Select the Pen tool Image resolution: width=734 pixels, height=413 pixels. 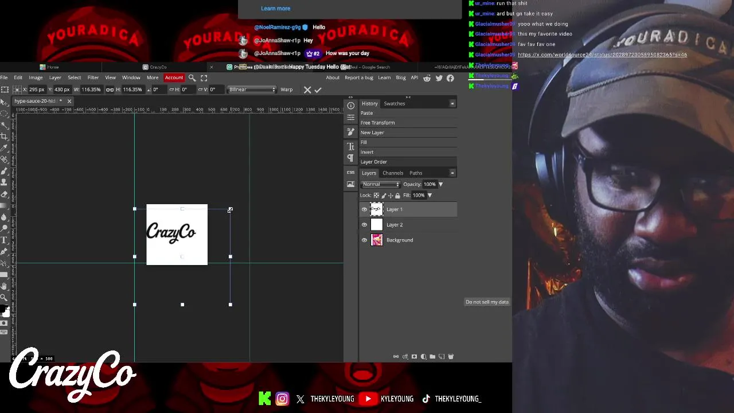pos(5,251)
